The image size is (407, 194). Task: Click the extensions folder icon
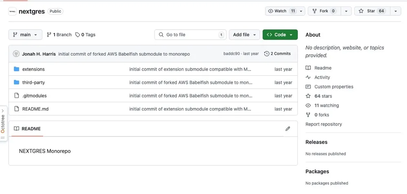point(17,69)
